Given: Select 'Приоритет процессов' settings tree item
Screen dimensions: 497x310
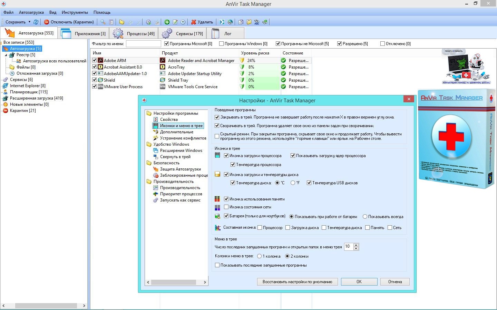Looking at the screenshot, I should [181, 194].
